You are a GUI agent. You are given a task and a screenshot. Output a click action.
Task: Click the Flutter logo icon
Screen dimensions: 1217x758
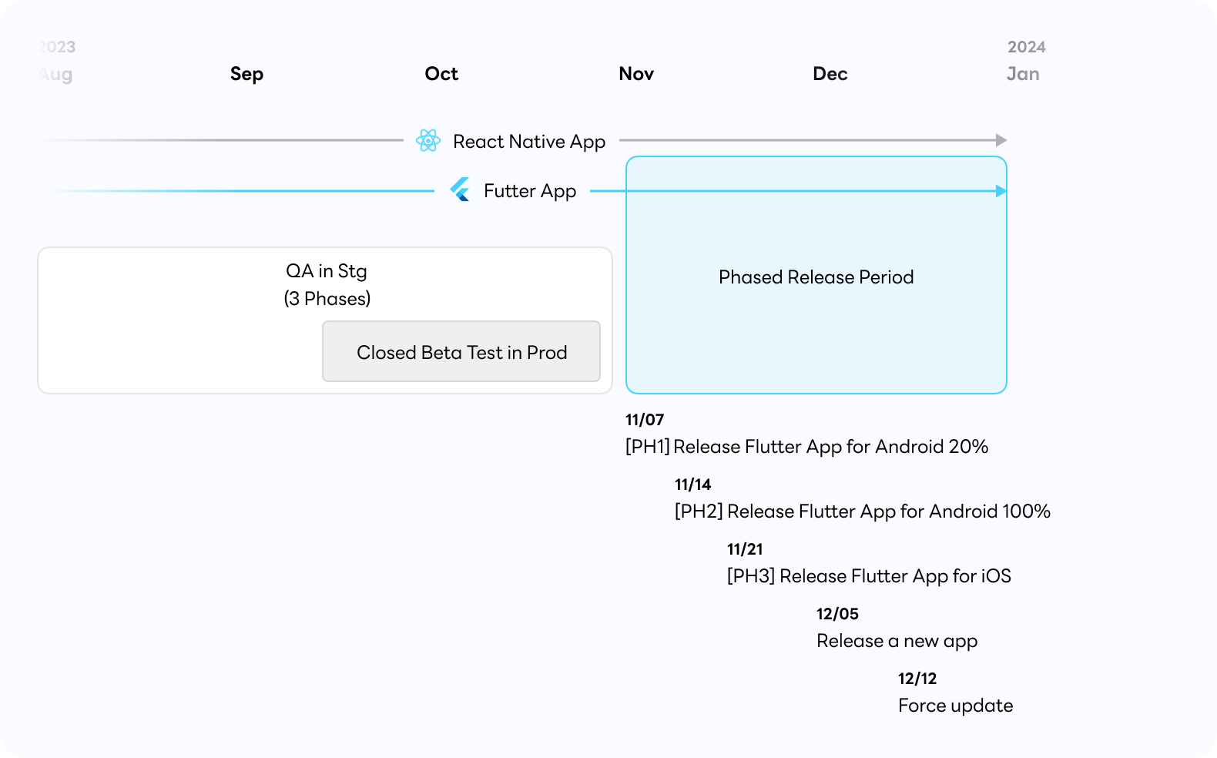[460, 189]
